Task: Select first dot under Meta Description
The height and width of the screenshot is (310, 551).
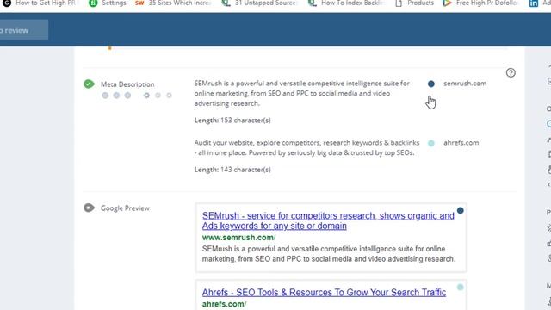Action: click(105, 96)
